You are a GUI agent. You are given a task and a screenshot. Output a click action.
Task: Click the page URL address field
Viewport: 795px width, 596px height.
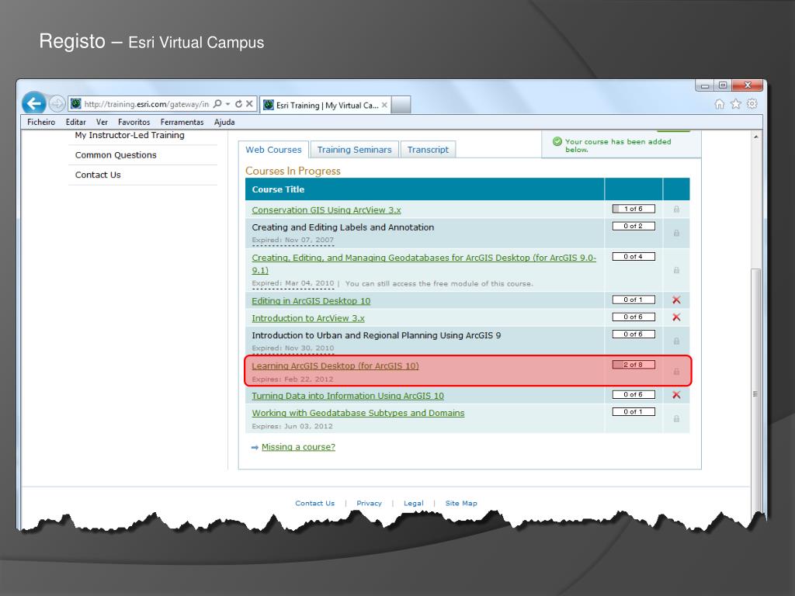(147, 104)
